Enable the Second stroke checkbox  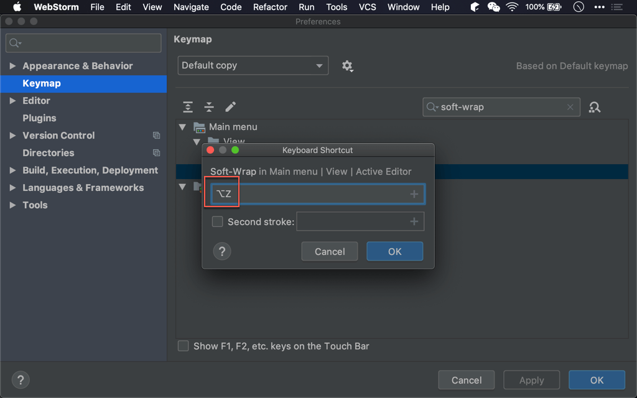[x=217, y=221]
